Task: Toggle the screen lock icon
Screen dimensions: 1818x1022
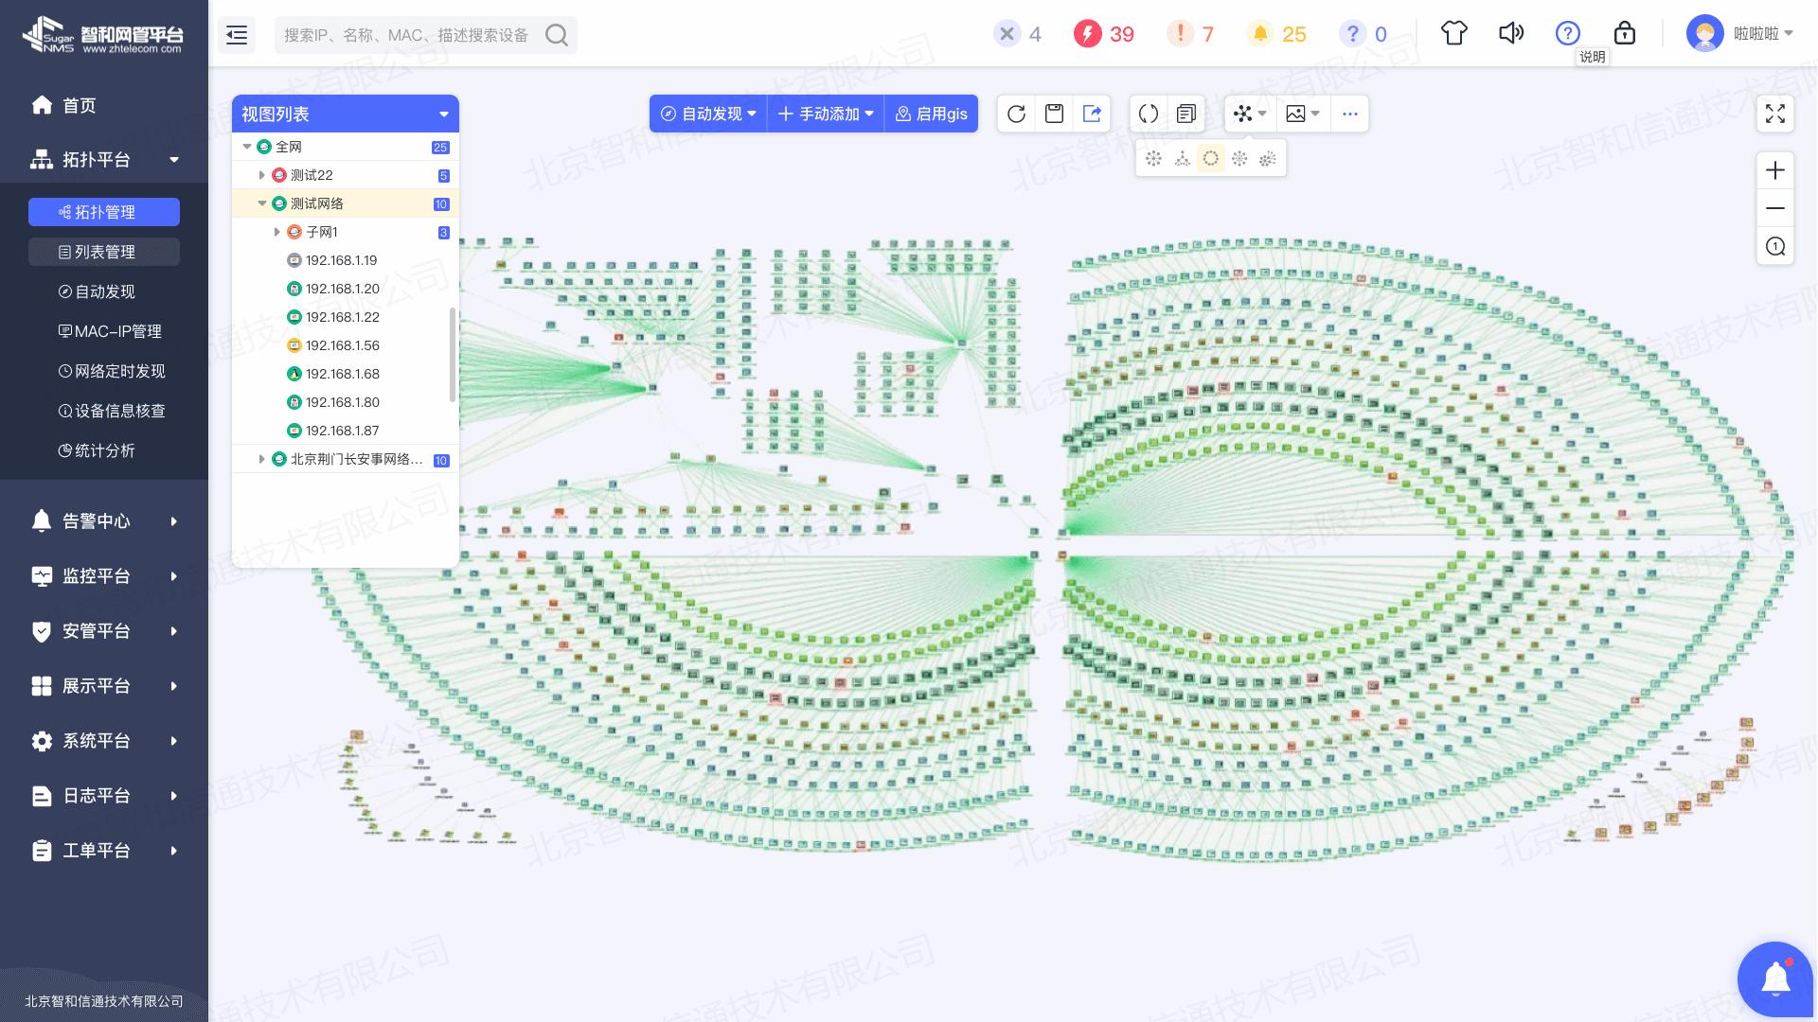Action: (1624, 34)
